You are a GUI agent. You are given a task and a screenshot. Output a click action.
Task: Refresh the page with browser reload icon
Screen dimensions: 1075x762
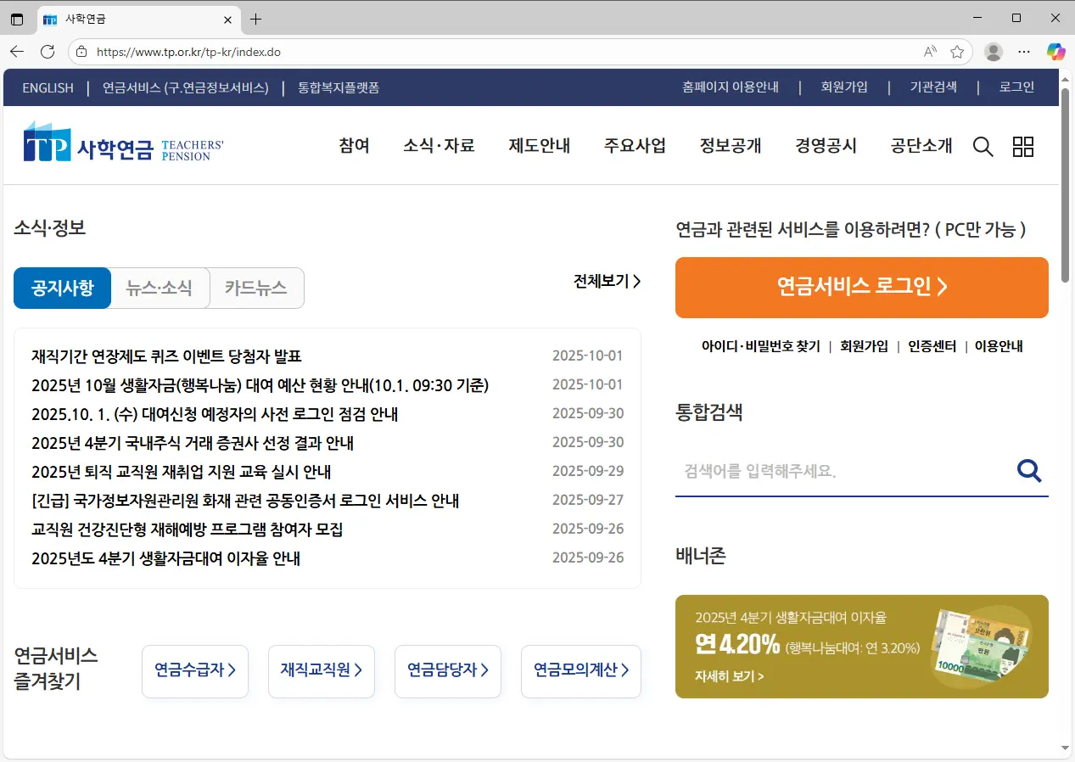[48, 52]
